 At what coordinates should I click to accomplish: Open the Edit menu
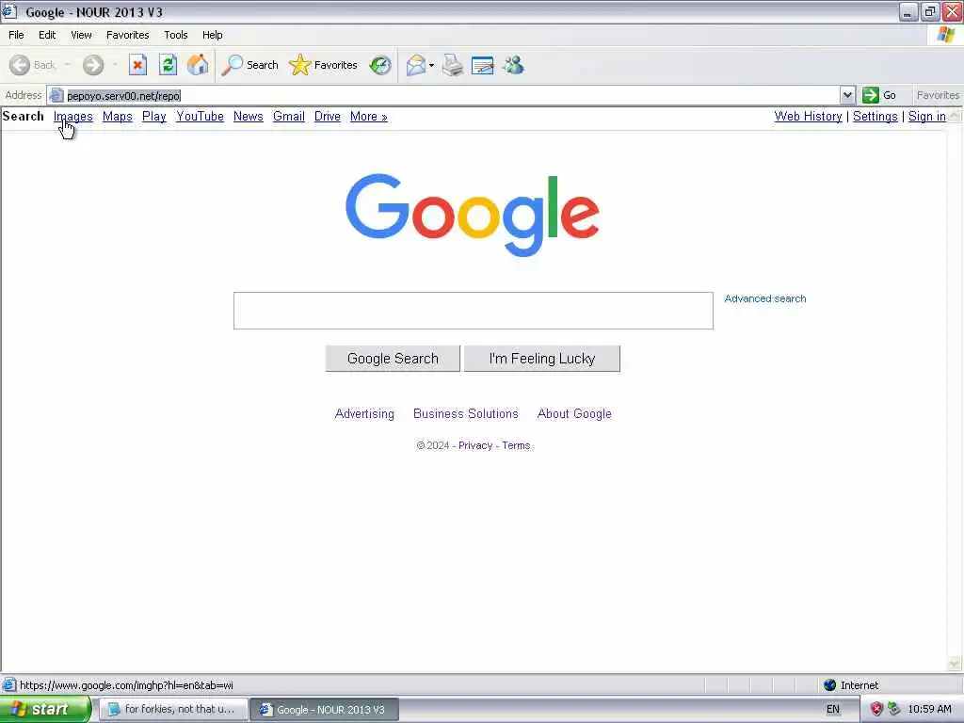(x=47, y=35)
